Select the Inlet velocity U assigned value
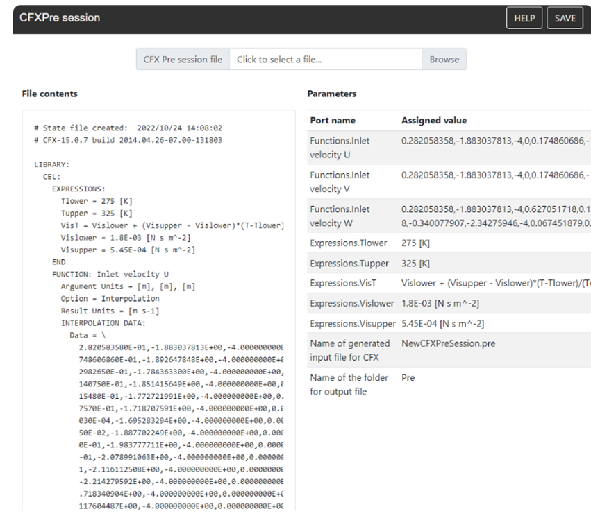The width and height of the screenshot is (591, 518). tap(494, 141)
